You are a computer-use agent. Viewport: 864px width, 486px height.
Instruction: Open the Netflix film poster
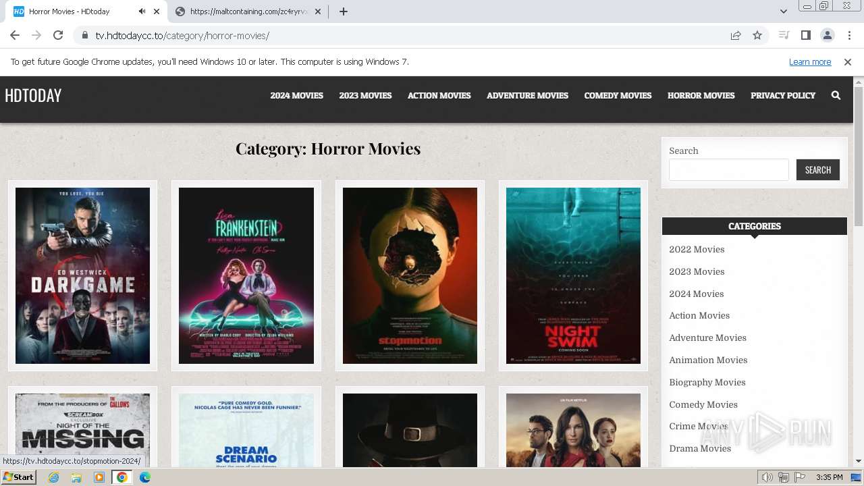click(573, 430)
